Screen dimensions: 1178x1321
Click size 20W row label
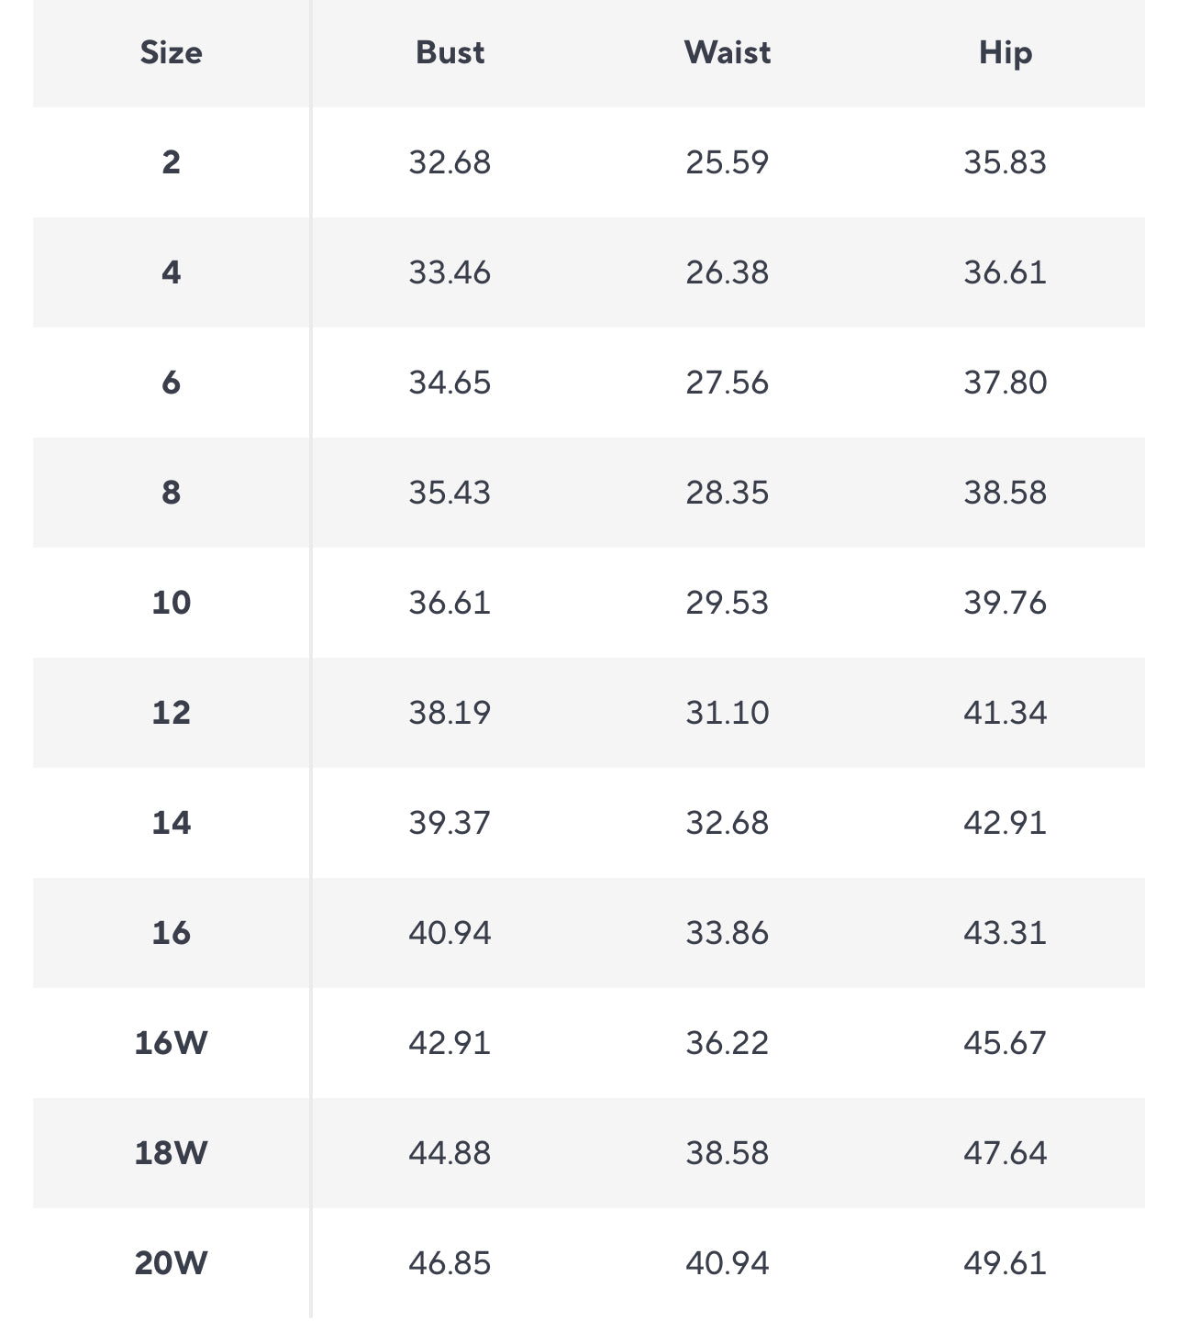(172, 1263)
